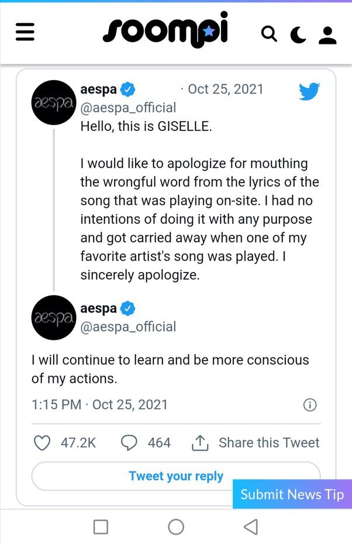Open the second aespa profile avatar
The image size is (352, 545).
click(54, 318)
